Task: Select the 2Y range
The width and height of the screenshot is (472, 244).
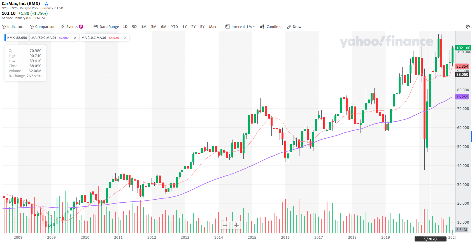Action: pos(193,27)
